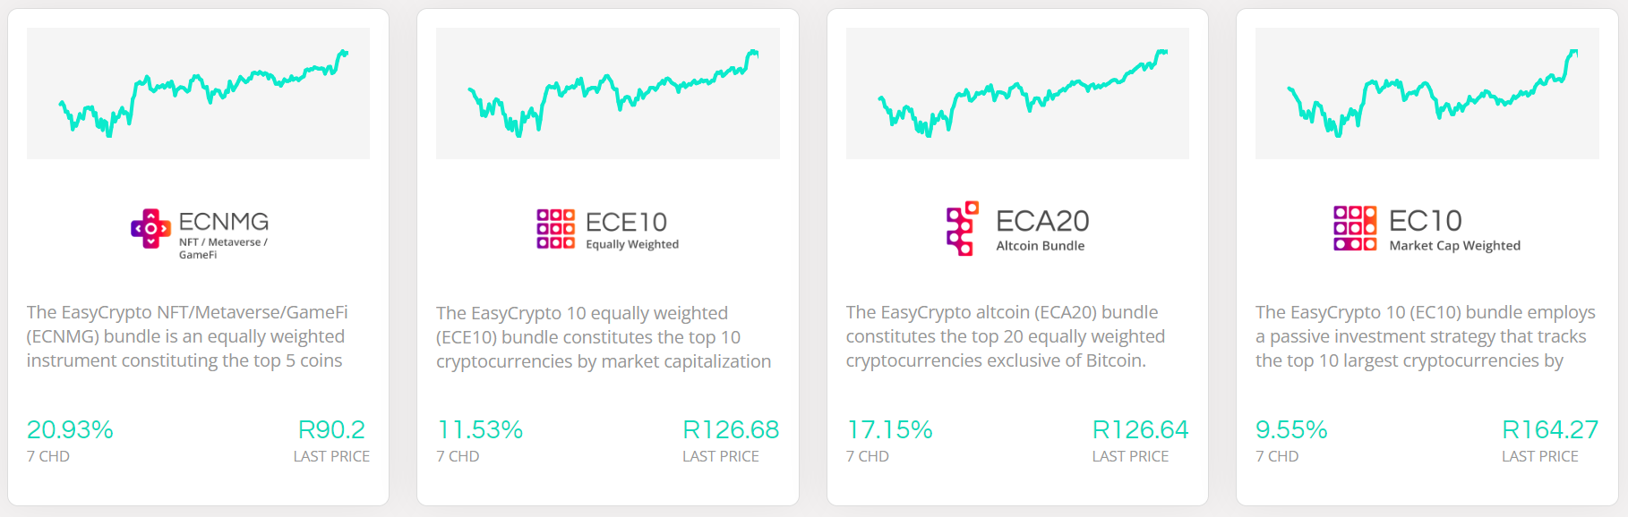Screen dimensions: 1628x517
Task: Click the EC10 Market Cap Weighted logo icon
Action: (1355, 228)
